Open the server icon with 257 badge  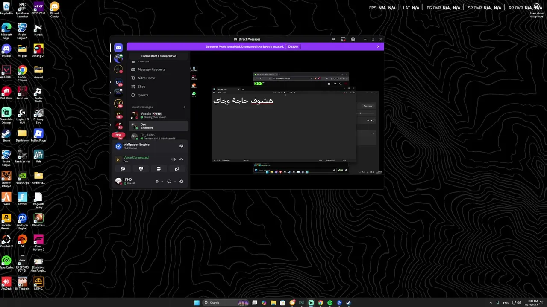point(118,115)
